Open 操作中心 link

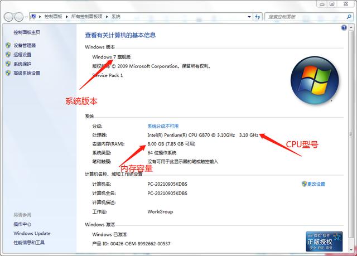(x=22, y=224)
